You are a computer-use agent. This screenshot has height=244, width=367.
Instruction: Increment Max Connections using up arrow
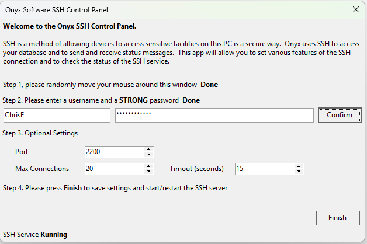(x=150, y=166)
